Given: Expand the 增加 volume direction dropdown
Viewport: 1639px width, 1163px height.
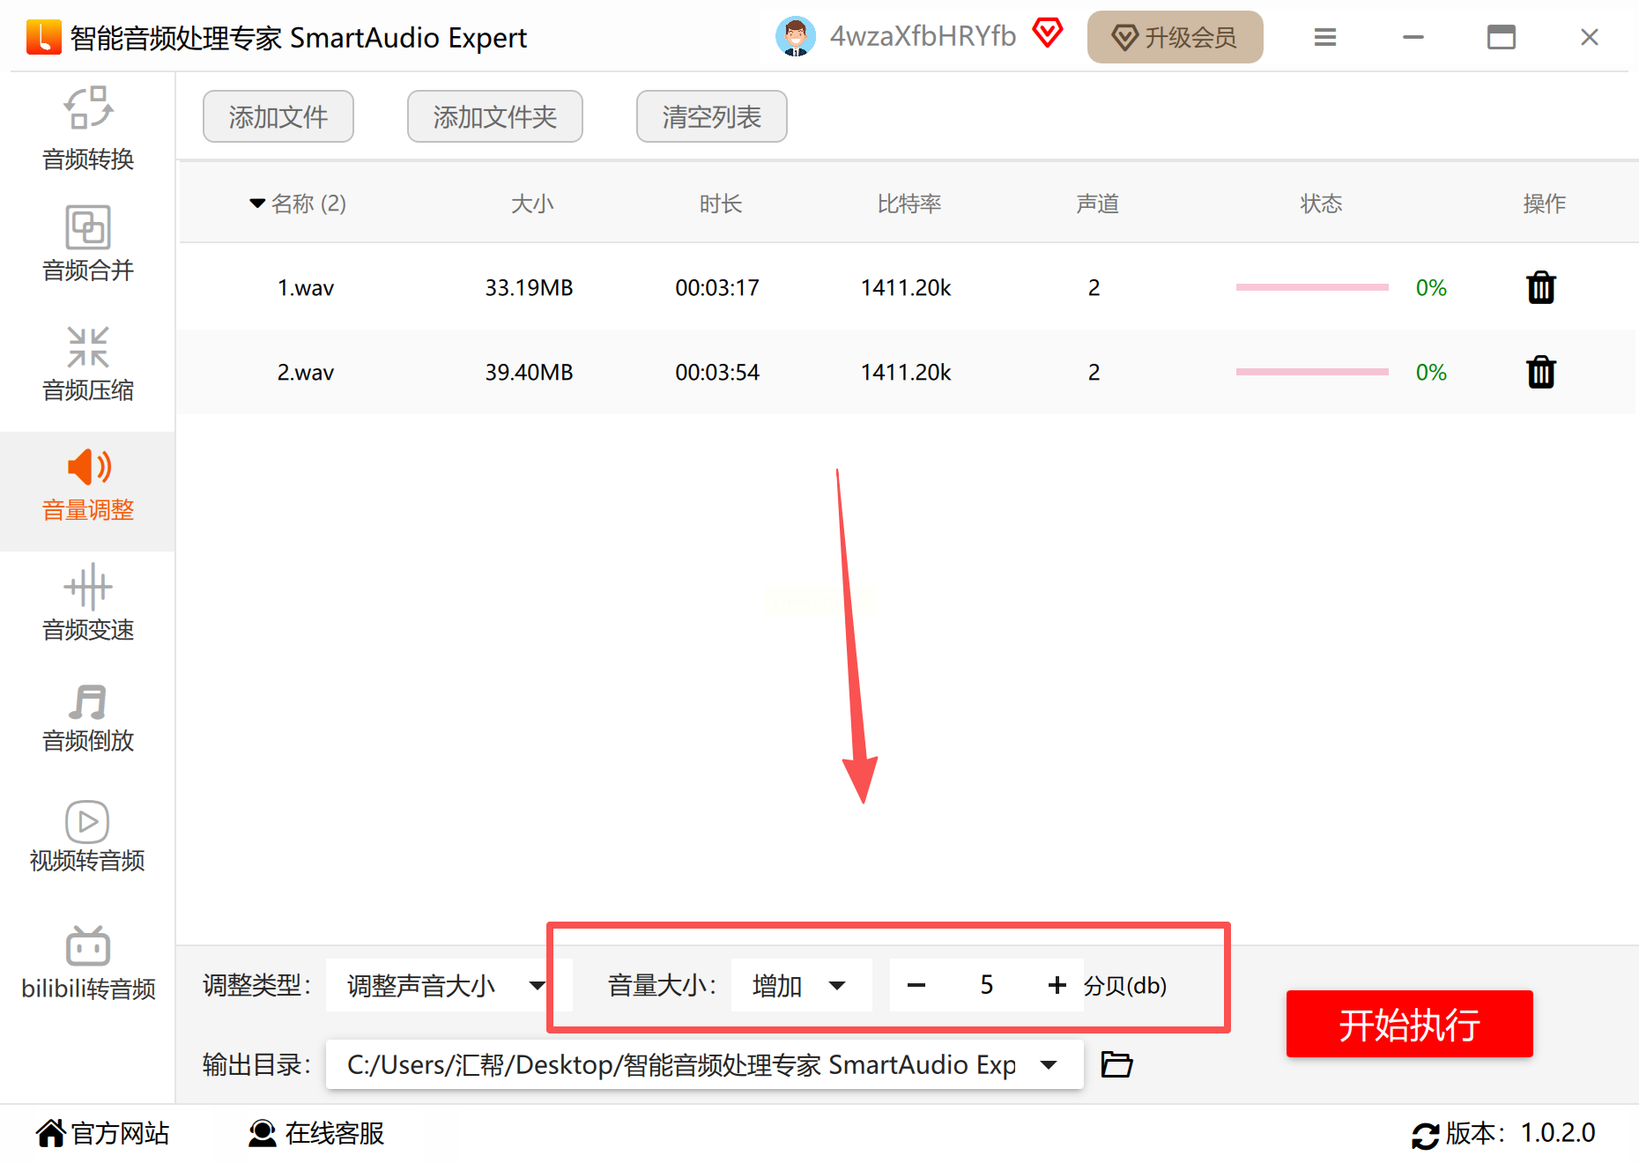Looking at the screenshot, I should (x=802, y=985).
